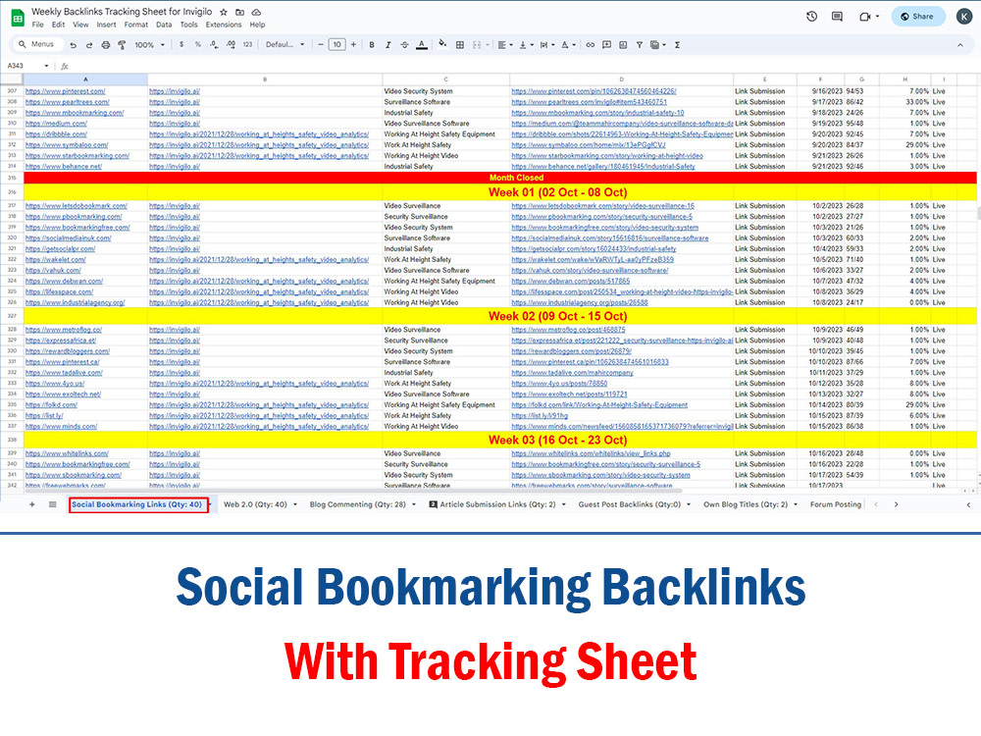Viewport: 981px width, 736px height.
Task: Open the comments history icon
Action: pos(837,17)
